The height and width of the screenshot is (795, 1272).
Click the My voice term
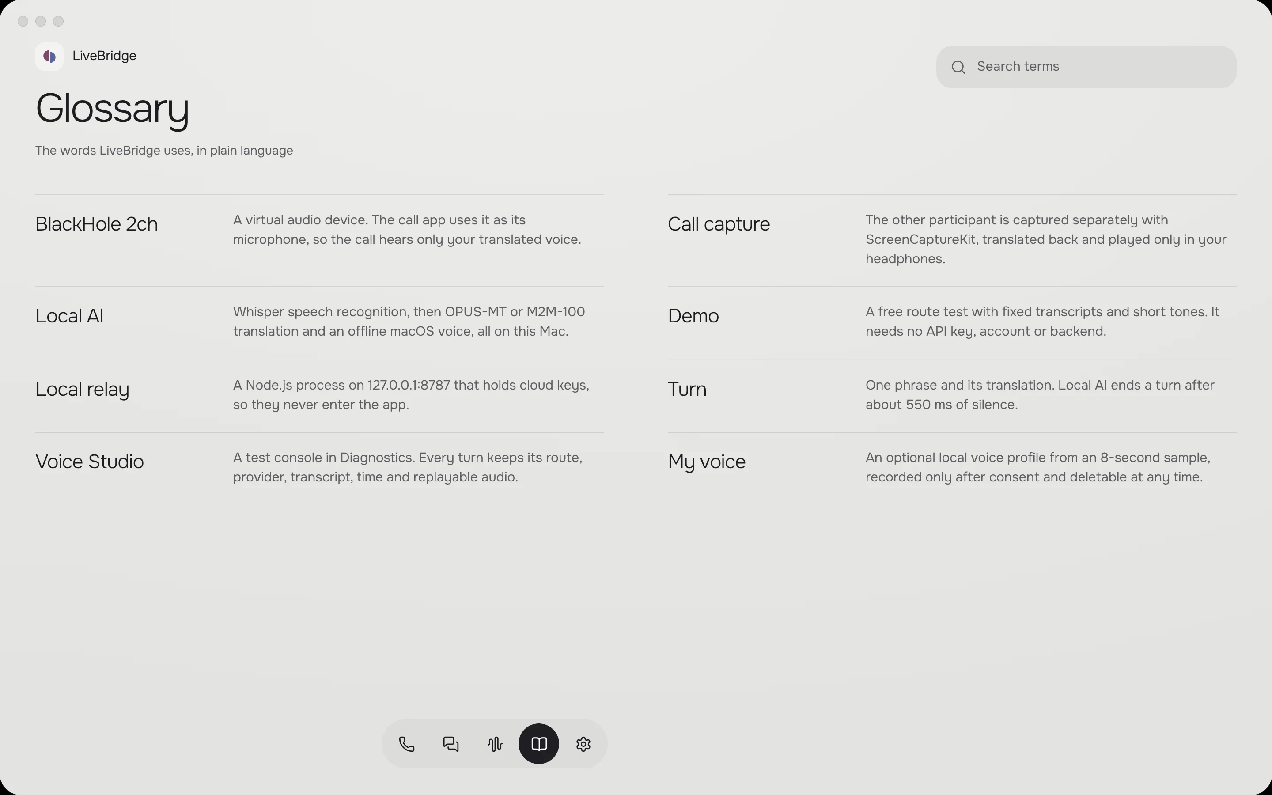[x=706, y=462]
